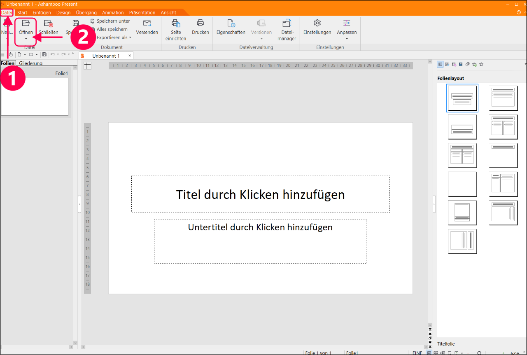This screenshot has height=355, width=527.
Task: Click the blue slide design sidebar icon
Action: pyautogui.click(x=461, y=64)
